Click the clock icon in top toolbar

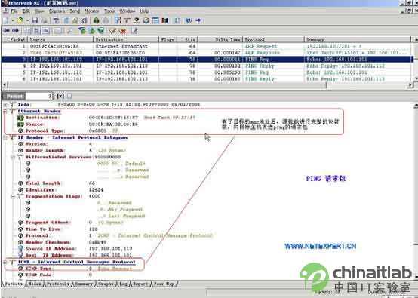tap(146, 20)
